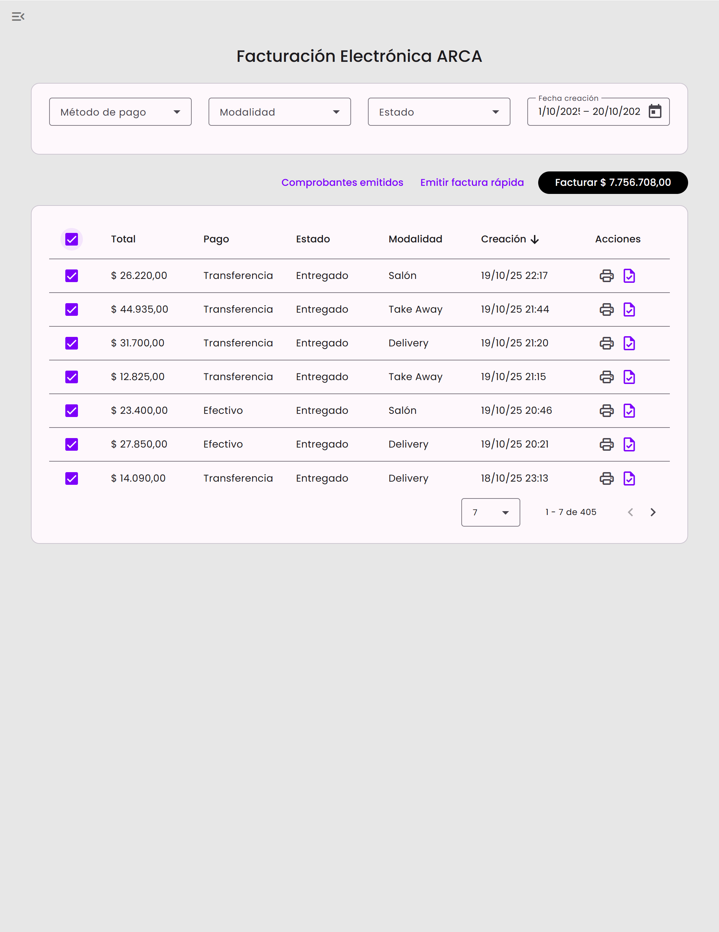Open the calendar date picker icon

point(655,111)
